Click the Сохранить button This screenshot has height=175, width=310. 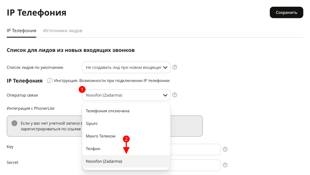coord(286,13)
